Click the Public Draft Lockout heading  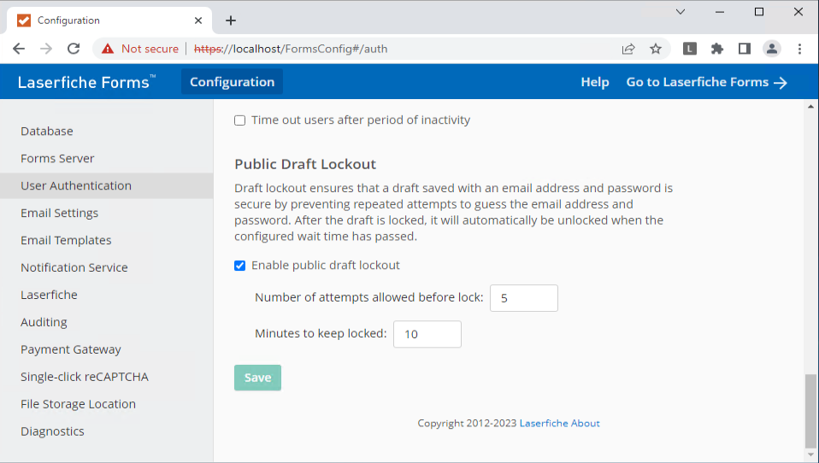click(x=305, y=164)
